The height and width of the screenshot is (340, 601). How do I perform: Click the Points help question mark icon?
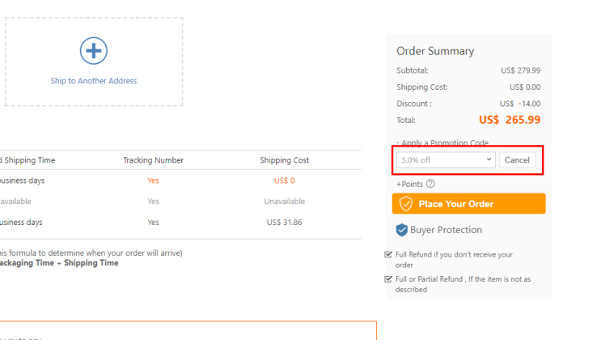(x=430, y=184)
